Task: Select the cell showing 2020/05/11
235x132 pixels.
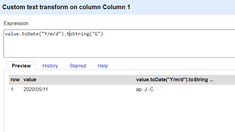Action: (x=36, y=89)
